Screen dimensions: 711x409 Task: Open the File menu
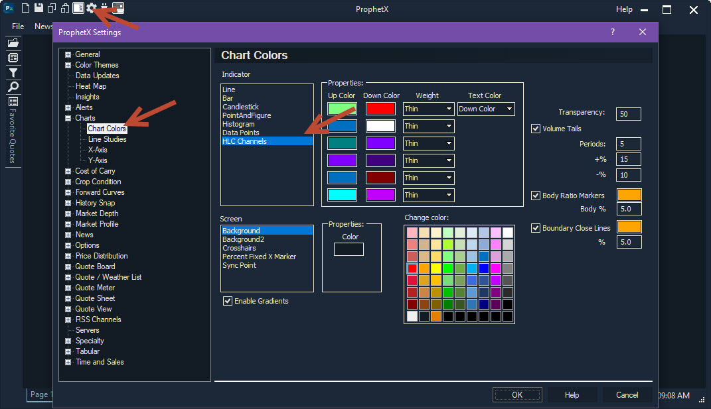pos(18,27)
